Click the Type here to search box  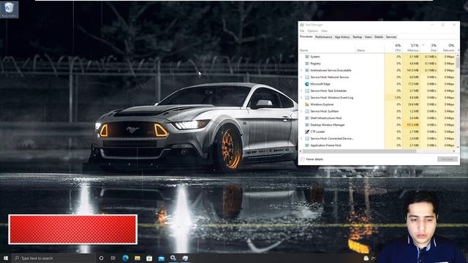[53, 258]
